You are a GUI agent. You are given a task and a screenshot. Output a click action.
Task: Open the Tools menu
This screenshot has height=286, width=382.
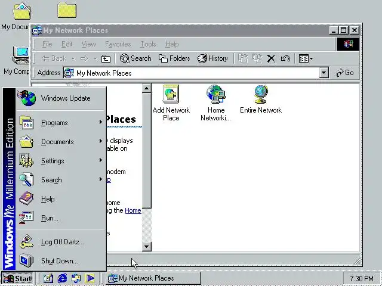pyautogui.click(x=148, y=44)
